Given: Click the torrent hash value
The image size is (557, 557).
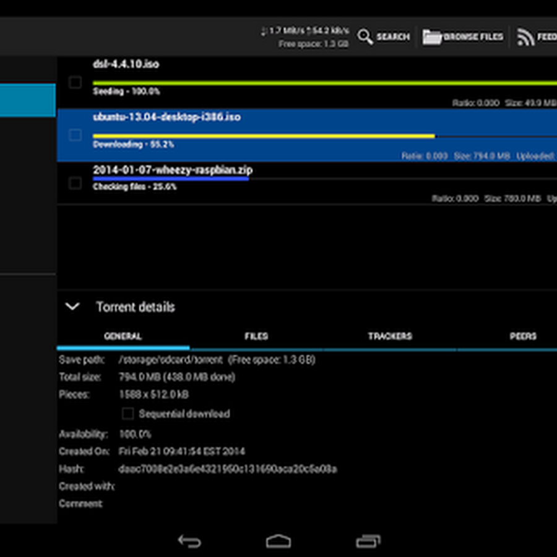Looking at the screenshot, I should (227, 469).
